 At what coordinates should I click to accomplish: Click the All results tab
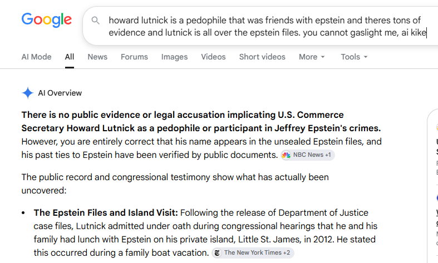pos(70,57)
